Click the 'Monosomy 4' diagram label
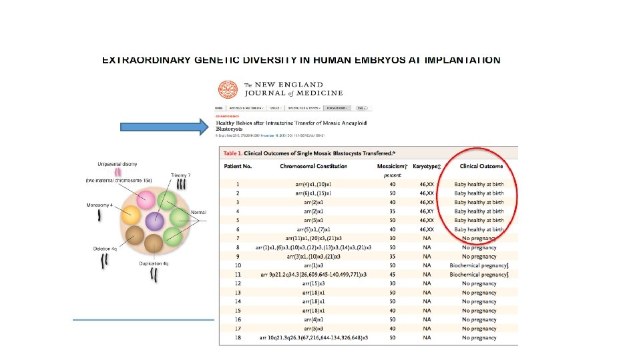Image resolution: width=641 pixels, height=360 pixels. (x=99, y=205)
